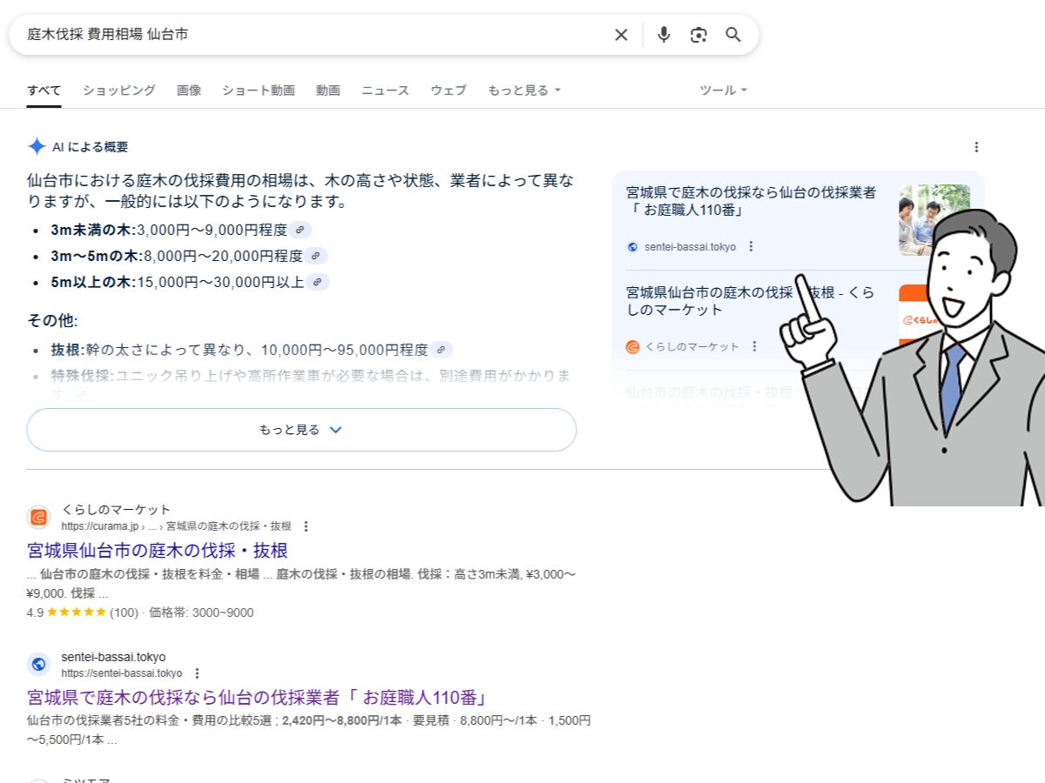1045x783 pixels.
Task: Open the source link icon after 3m未満の木 price
Action: click(x=300, y=230)
